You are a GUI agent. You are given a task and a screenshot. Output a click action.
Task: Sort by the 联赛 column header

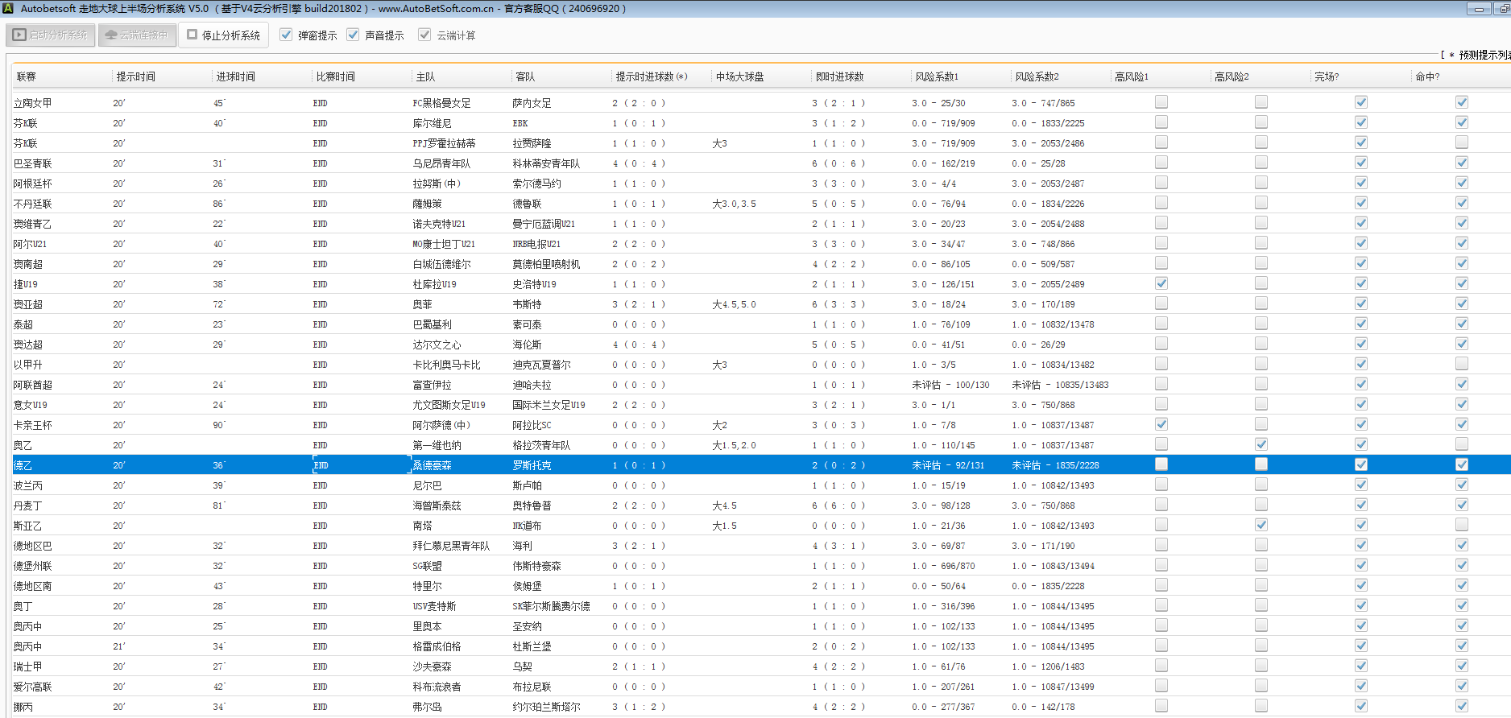(x=27, y=76)
